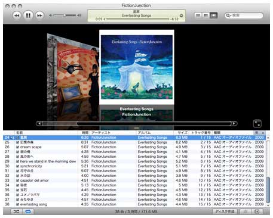Toggle the elapsed time 0:05 readout
The height and width of the screenshot is (218, 273).
pos(99,19)
